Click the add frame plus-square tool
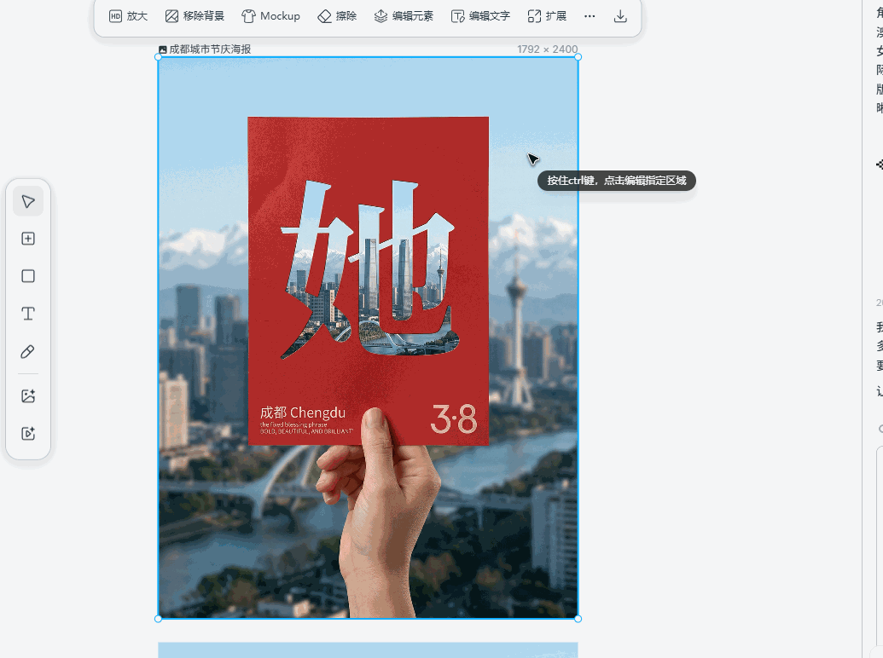The image size is (883, 658). [x=28, y=239]
